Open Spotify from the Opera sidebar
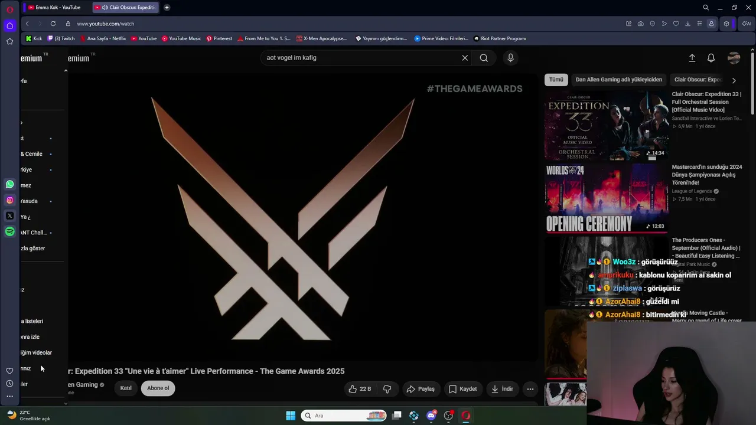Image resolution: width=756 pixels, height=425 pixels. click(x=9, y=232)
